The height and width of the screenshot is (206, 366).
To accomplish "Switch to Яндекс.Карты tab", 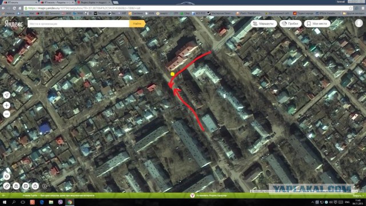I will (93, 2).
